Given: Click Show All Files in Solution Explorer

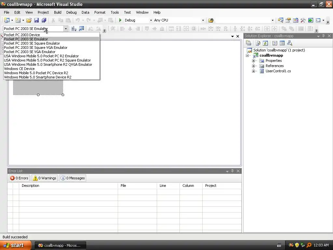Looking at the screenshot, I should point(258,43).
